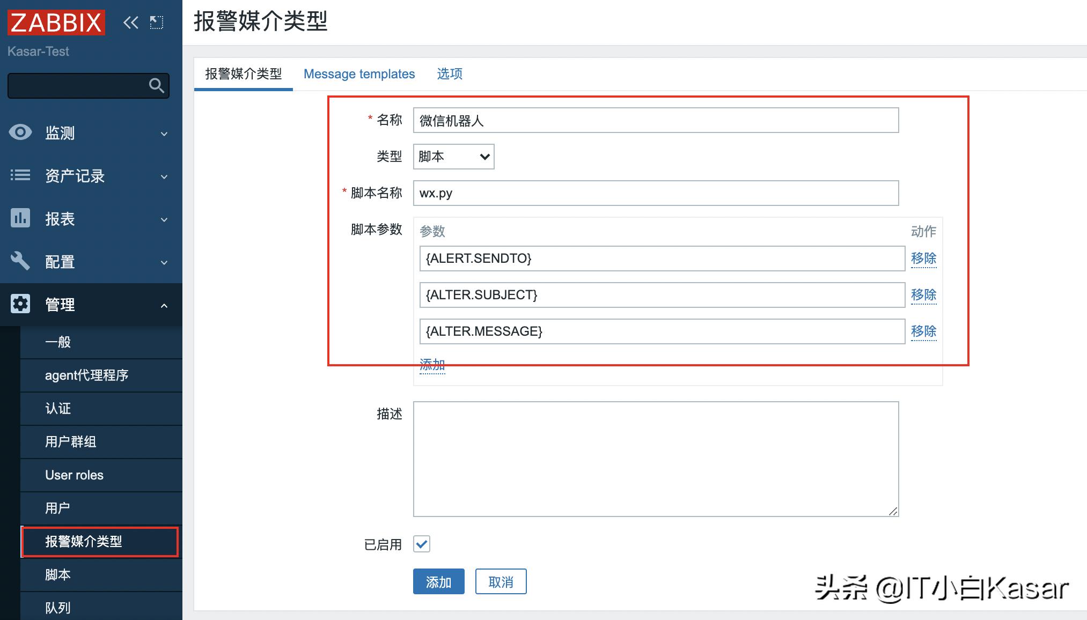The image size is (1087, 620).
Task: Remove the {ALERT.SENDTO} parameter
Action: click(924, 259)
